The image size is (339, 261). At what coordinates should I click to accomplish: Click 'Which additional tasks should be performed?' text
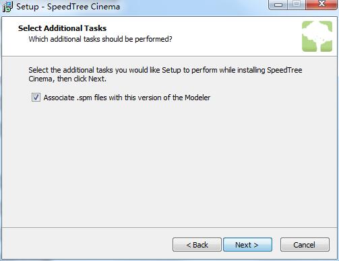coord(100,39)
